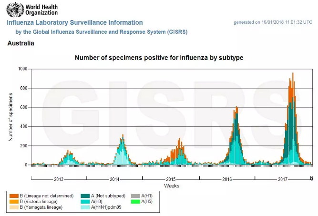Select the Australia country label

21,43
